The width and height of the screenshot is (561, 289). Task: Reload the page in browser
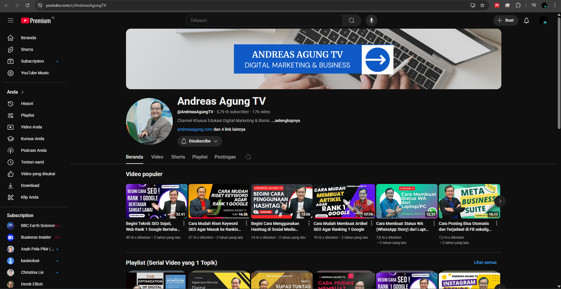tap(27, 5)
